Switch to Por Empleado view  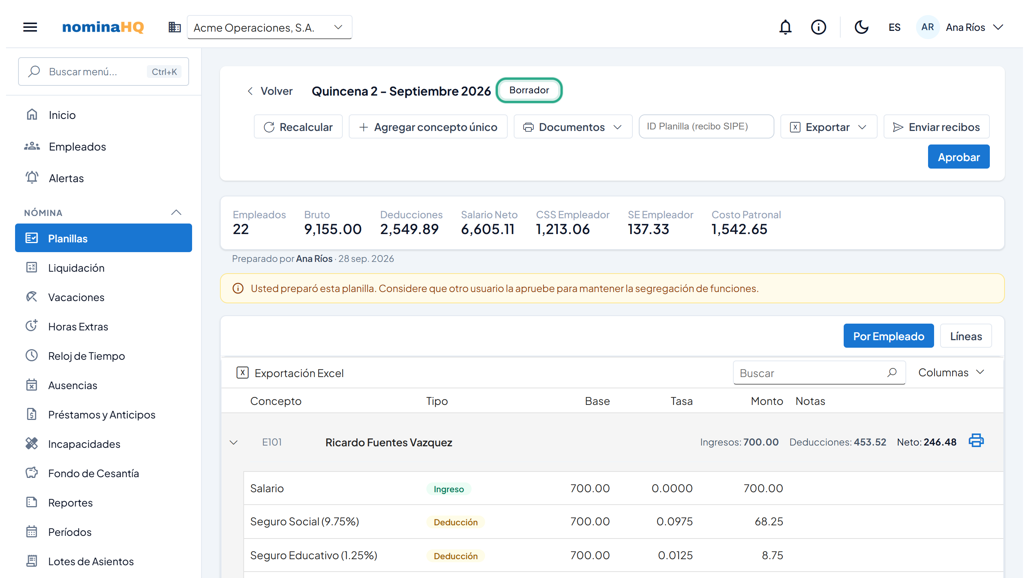click(889, 336)
